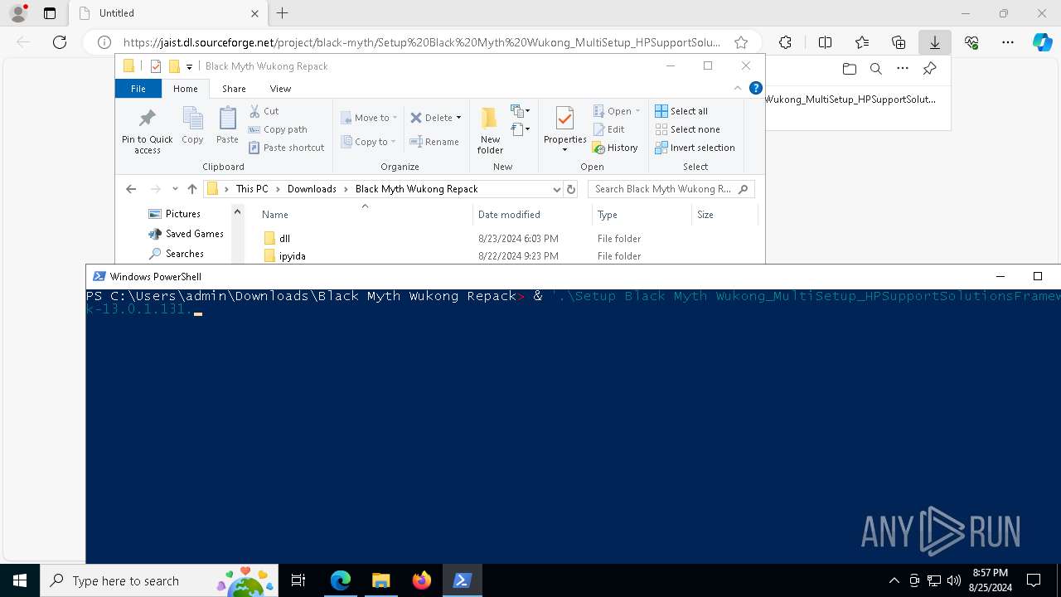Click the Search Black Myth Wukong Repack box
The image size is (1061, 597).
(671, 189)
